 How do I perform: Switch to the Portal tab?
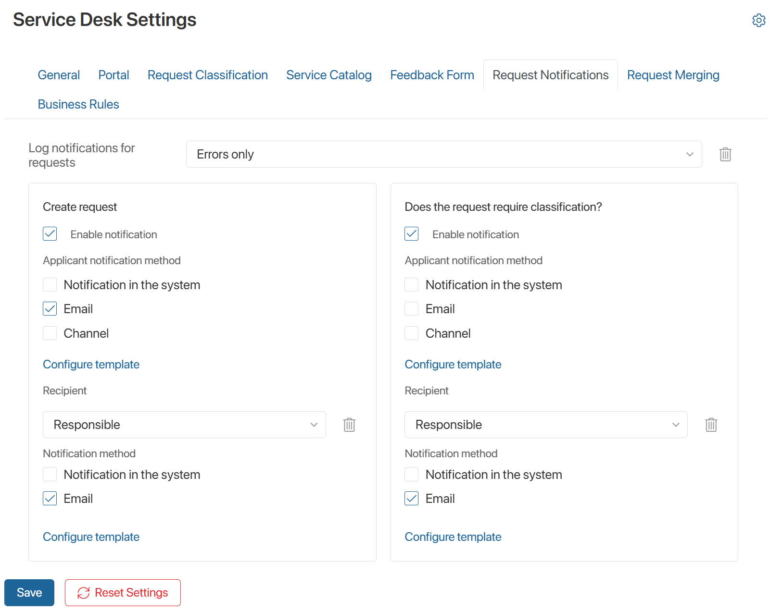click(x=114, y=75)
